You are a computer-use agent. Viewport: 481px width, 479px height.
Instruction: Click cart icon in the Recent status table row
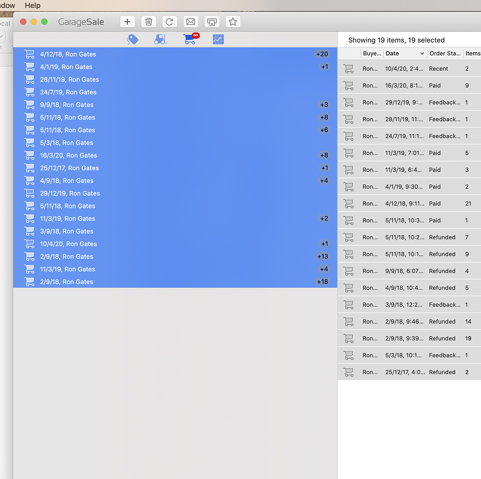[349, 68]
